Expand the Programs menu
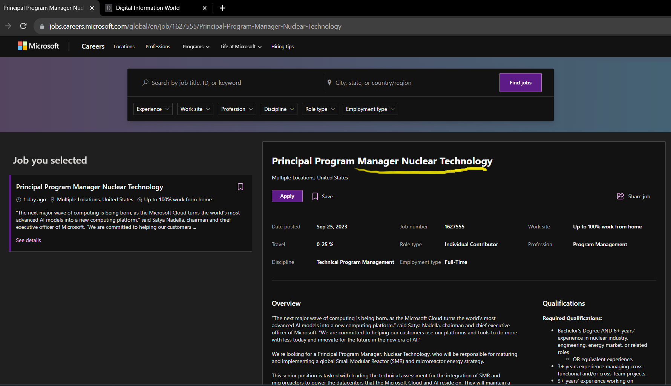This screenshot has width=671, height=386. pos(196,46)
